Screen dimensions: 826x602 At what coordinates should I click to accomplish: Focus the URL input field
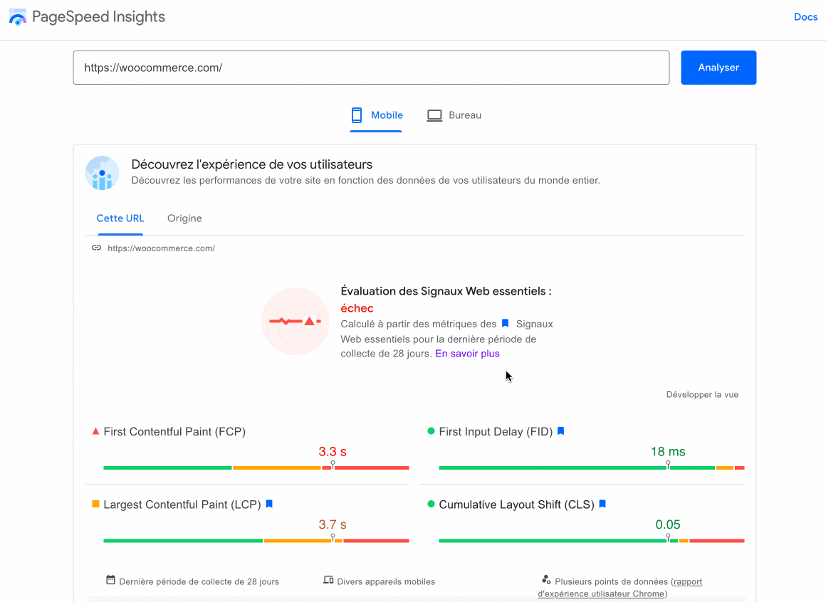point(371,68)
